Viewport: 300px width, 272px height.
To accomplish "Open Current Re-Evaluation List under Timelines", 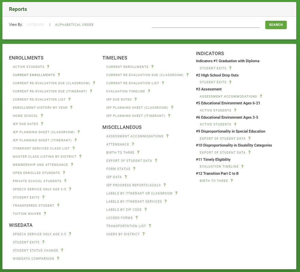I will tap(133, 83).
